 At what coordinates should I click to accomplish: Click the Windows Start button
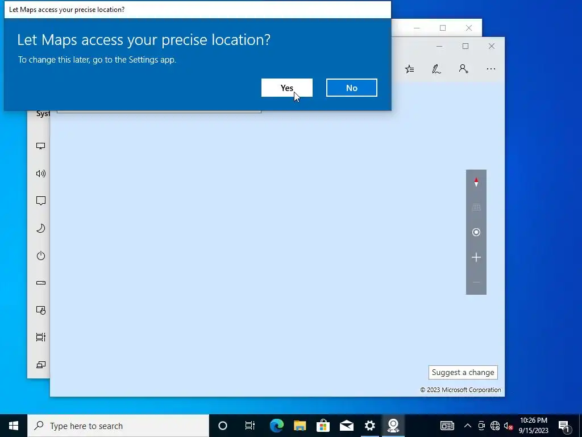tap(14, 426)
